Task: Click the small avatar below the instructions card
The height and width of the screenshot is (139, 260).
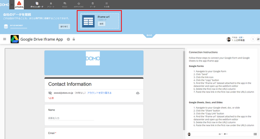Action: pos(189,134)
